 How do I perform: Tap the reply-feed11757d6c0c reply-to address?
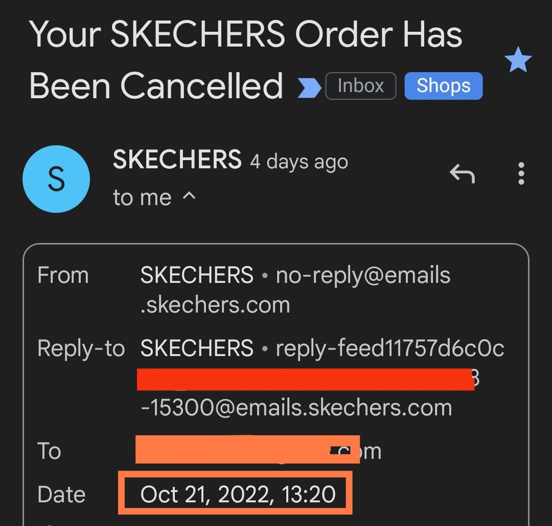390,349
